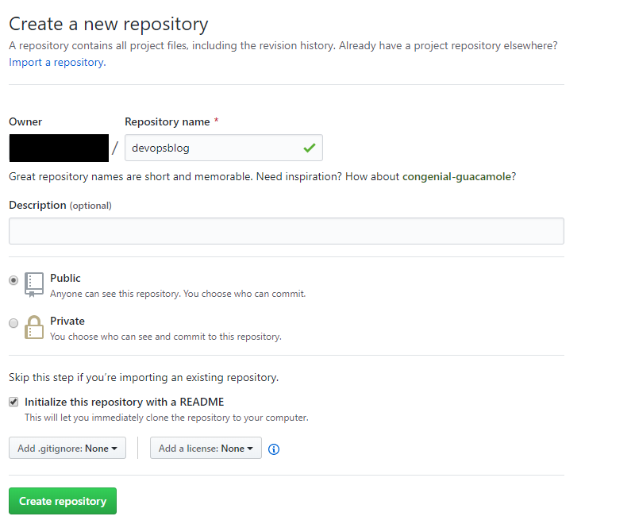635x520 pixels.
Task: Expand the Add a license dropdown
Action: coord(206,449)
